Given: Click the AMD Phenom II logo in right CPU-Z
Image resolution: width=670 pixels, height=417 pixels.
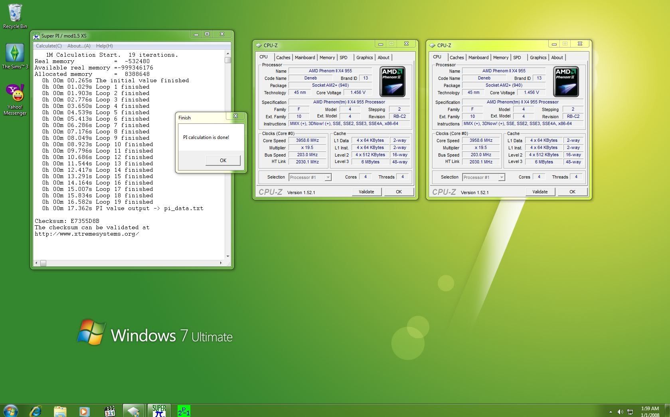Looking at the screenshot, I should click(x=566, y=81).
